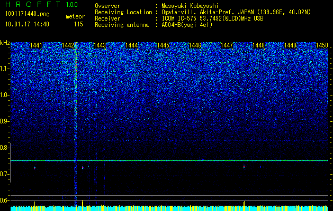Screen dimensions: 333x211
Task: Click the 1446 time marker
Action: [x=195, y=45]
